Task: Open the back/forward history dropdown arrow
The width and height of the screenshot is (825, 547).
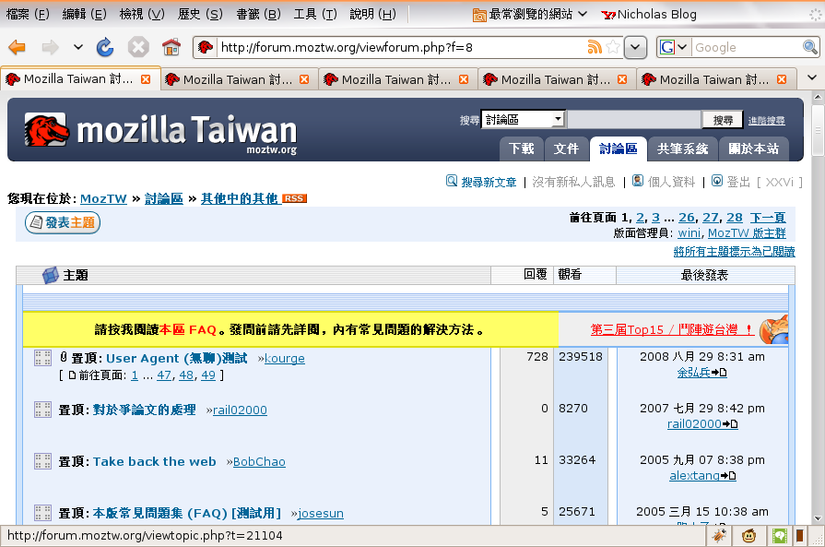Action: [77, 47]
